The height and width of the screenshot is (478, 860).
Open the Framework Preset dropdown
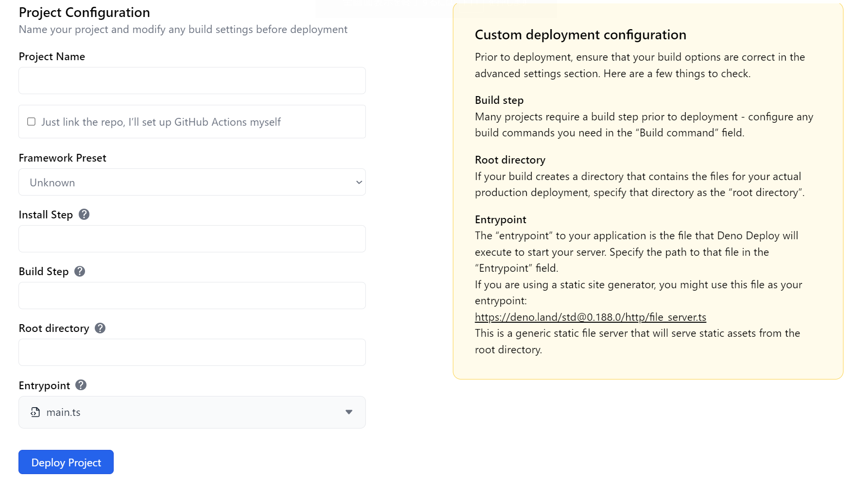click(x=192, y=182)
